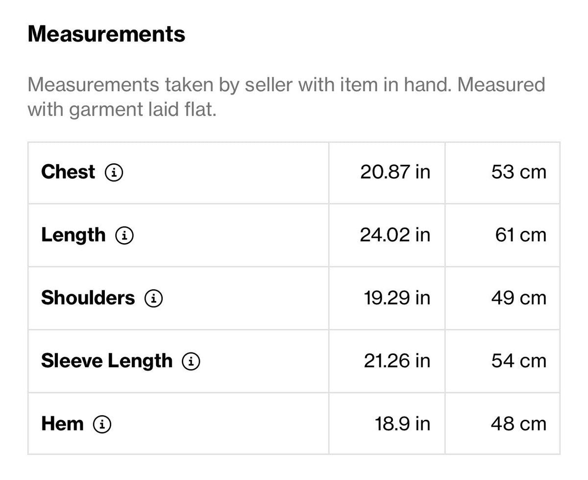Click the 53 cm chest value
Screen dimensions: 588x480
coord(518,172)
